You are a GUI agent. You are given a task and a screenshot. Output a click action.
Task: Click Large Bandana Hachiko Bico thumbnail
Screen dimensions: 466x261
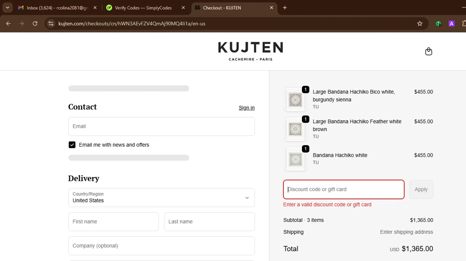click(x=295, y=100)
